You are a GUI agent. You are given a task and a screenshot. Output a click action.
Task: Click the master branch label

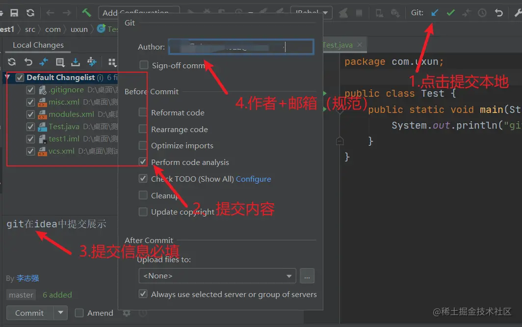tap(21, 295)
